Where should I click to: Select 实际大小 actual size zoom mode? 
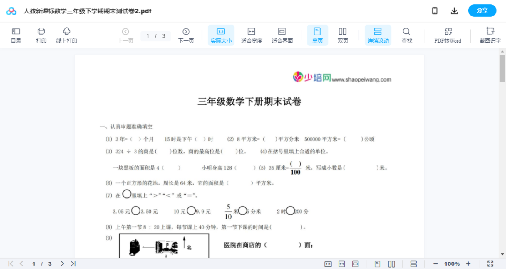click(221, 35)
